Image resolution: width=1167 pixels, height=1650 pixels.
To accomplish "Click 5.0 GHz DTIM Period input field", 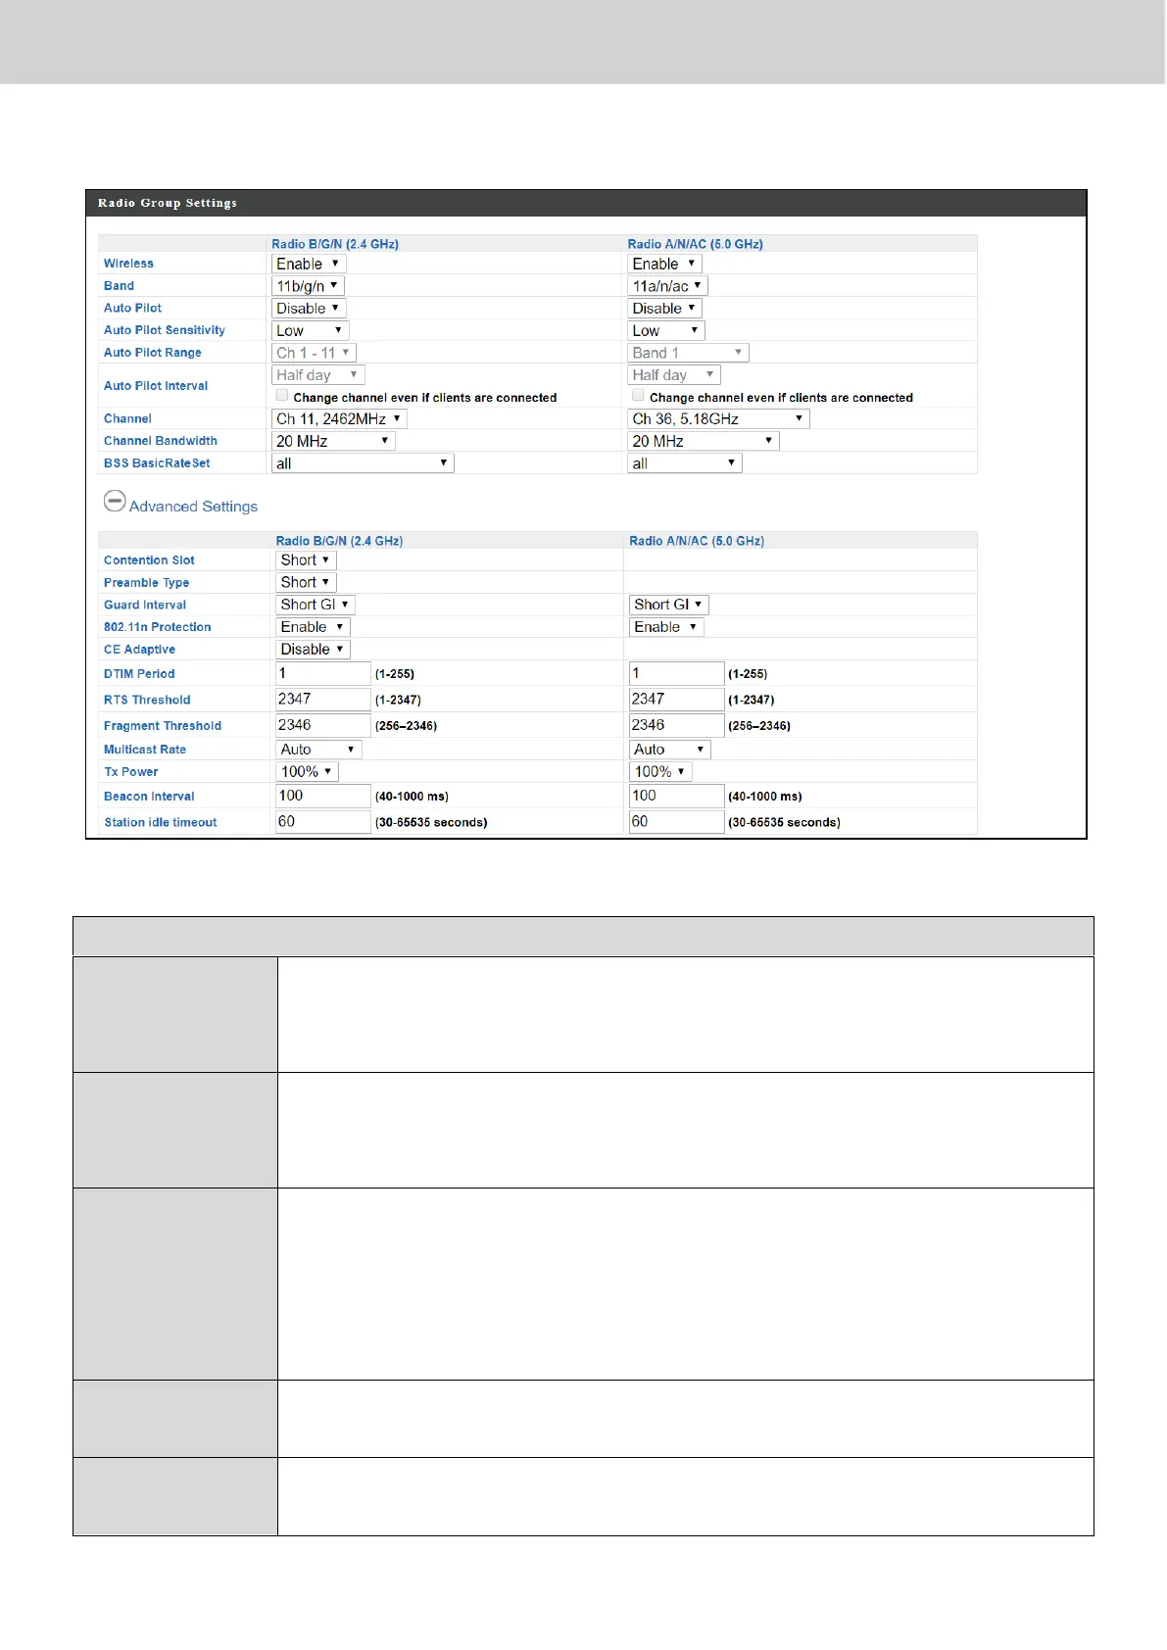I will tap(676, 674).
